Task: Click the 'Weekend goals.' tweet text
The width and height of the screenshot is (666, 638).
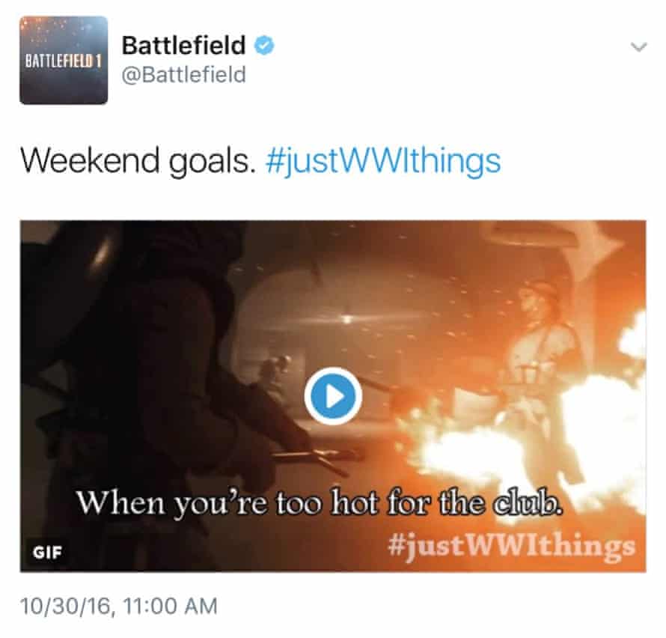Action: pos(138,161)
